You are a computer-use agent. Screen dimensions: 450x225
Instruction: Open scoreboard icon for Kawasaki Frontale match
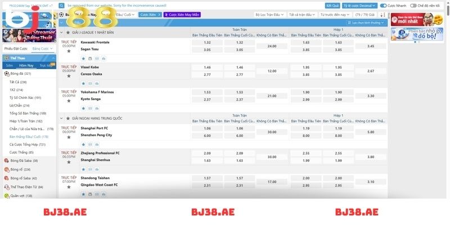tap(97, 58)
